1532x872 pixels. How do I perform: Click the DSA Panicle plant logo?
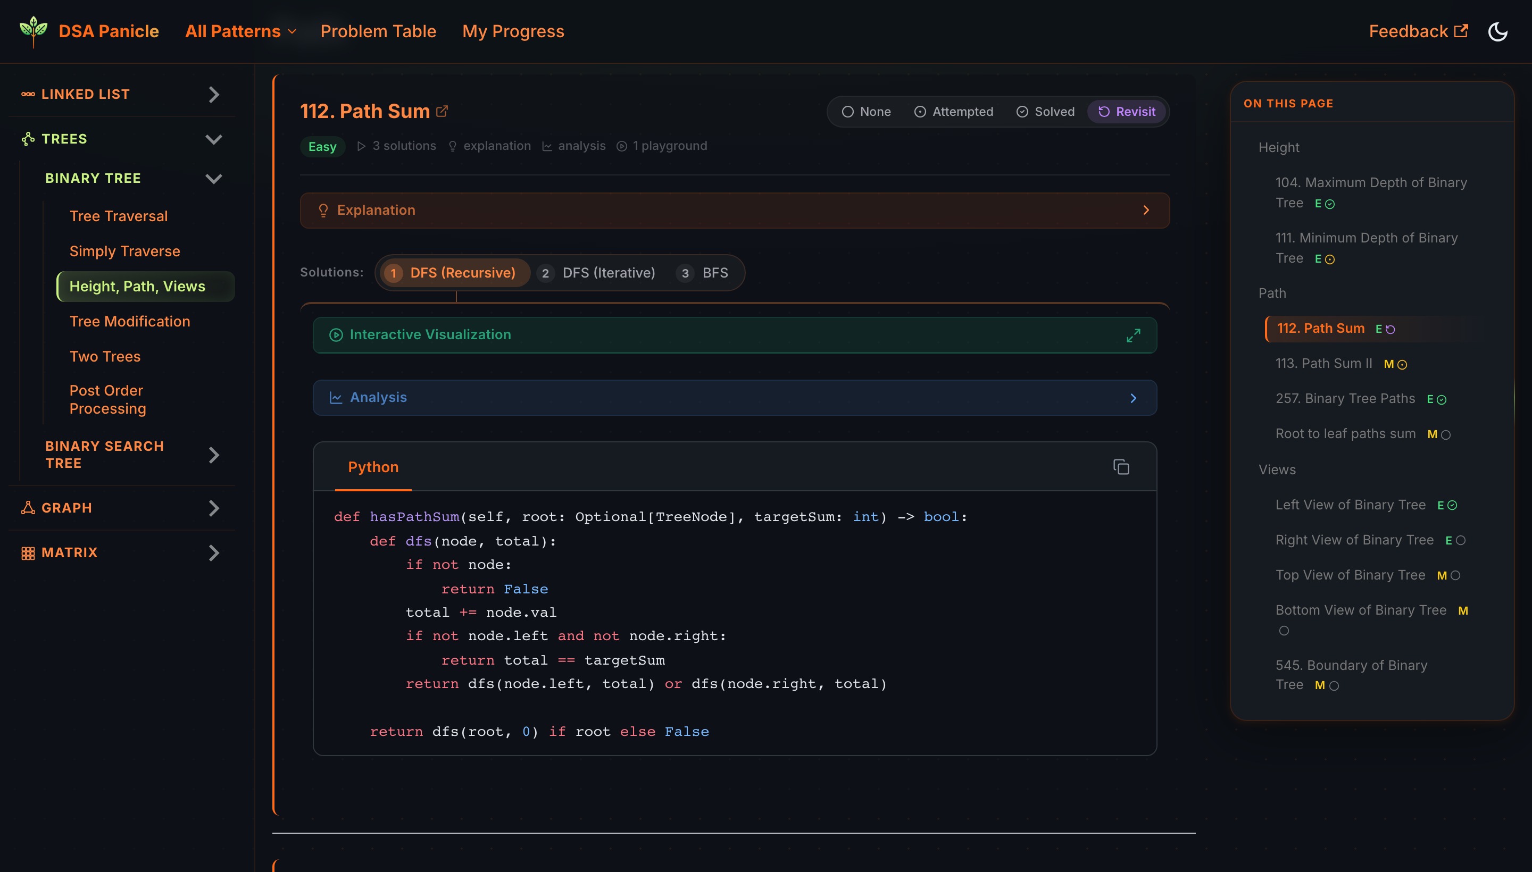point(33,30)
